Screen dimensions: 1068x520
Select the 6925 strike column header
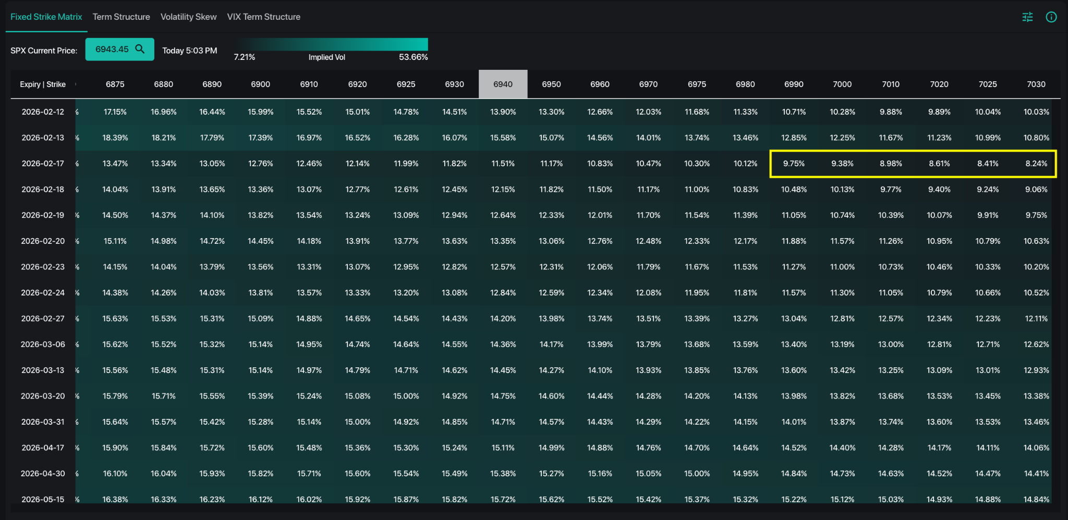[406, 84]
